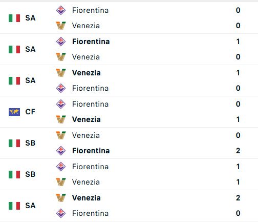Click Italian flag of the last SA match
The height and width of the screenshot is (223, 258).
coord(14,206)
